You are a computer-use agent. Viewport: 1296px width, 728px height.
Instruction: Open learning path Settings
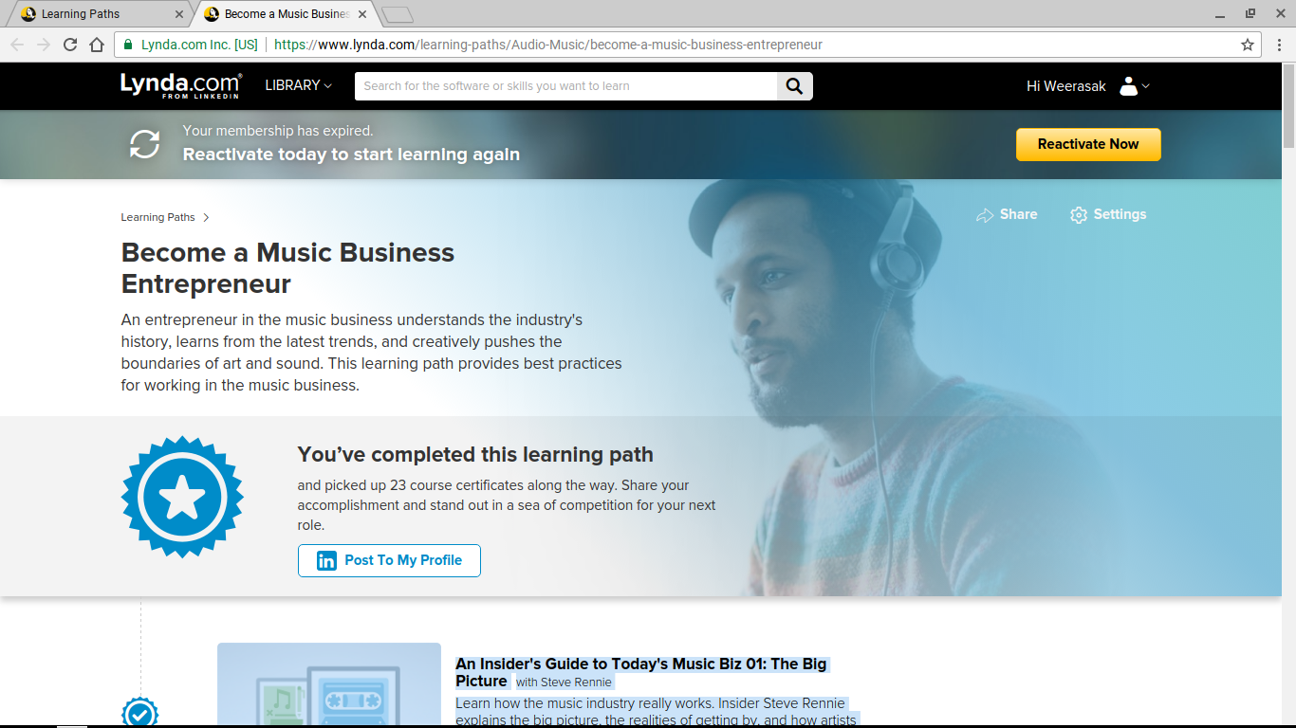tap(1108, 214)
